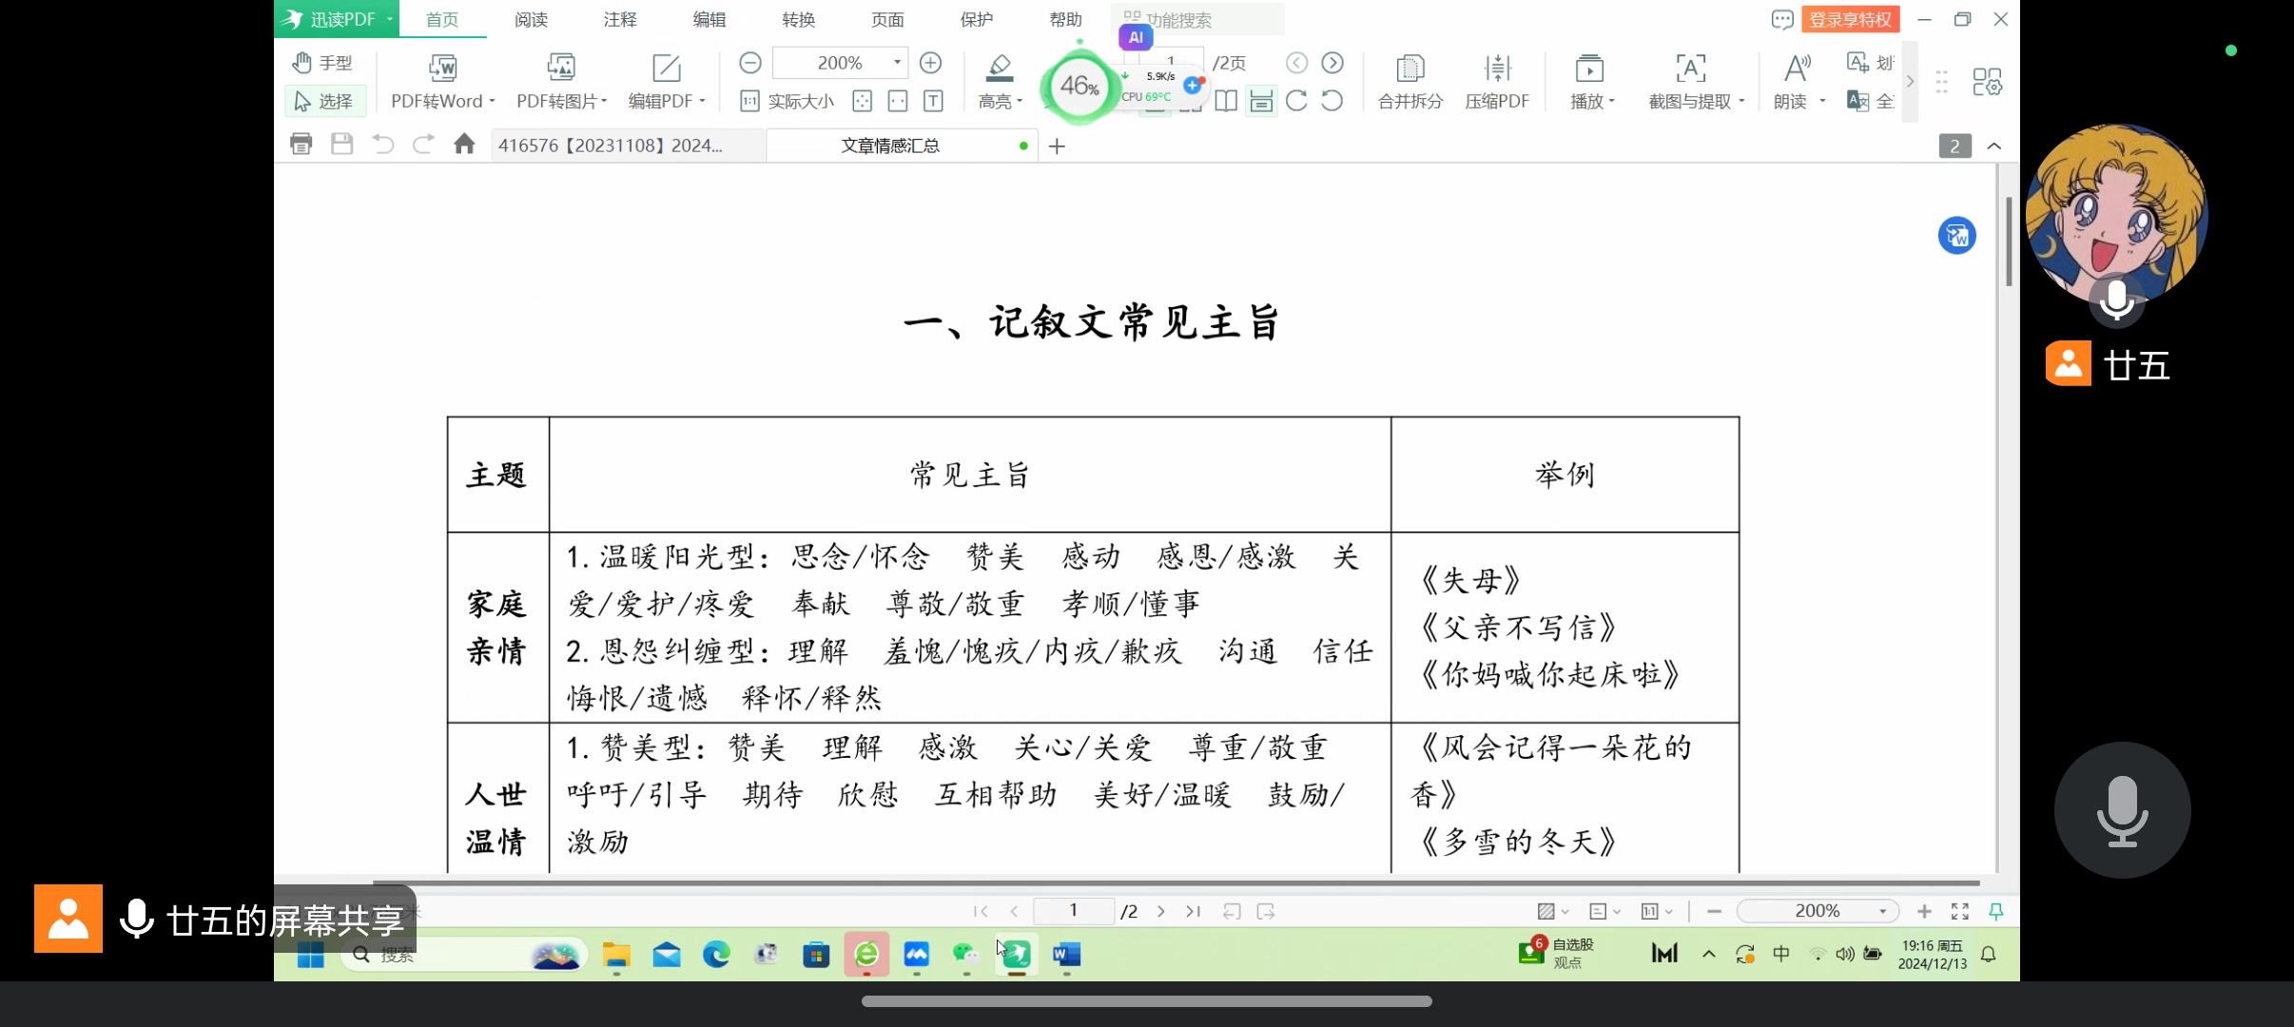Enter fullscreen via bottom-right expand icon
2294x1027 pixels.
tap(1959, 911)
